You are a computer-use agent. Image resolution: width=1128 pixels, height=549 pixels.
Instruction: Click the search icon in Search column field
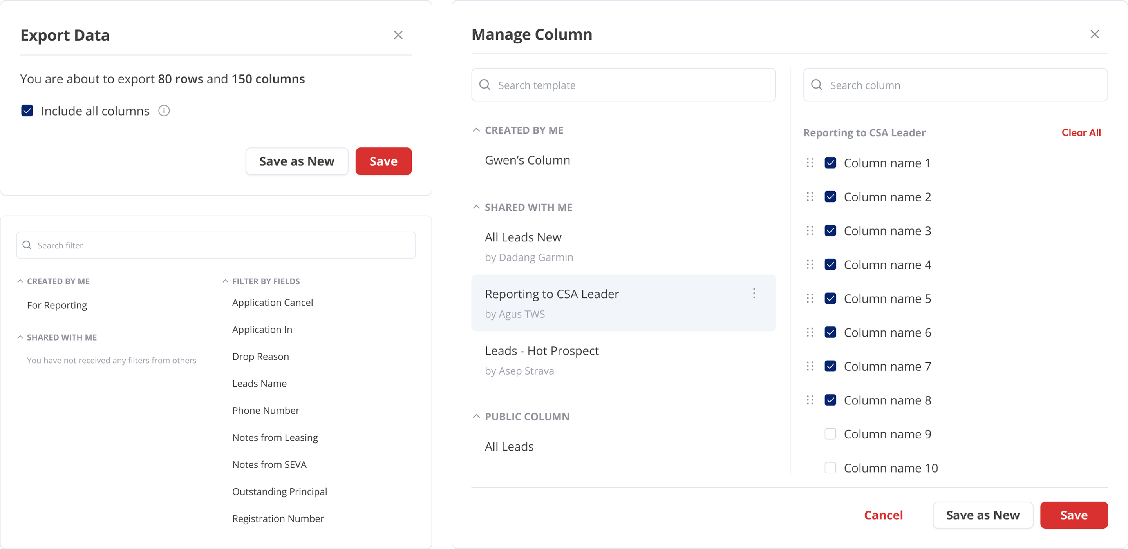[x=817, y=85]
